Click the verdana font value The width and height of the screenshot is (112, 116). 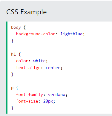point(57,94)
